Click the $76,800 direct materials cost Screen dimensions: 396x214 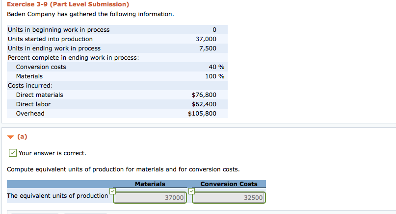pyautogui.click(x=204, y=95)
